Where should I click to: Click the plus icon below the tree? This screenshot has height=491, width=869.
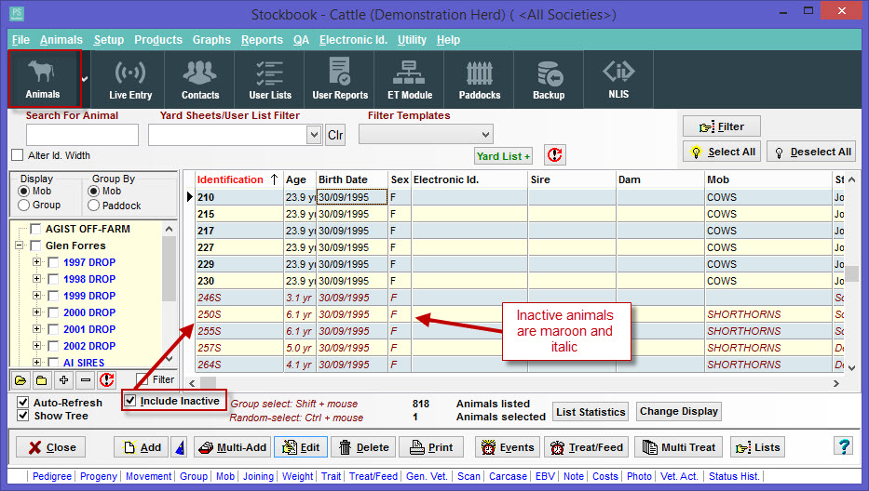(x=63, y=380)
